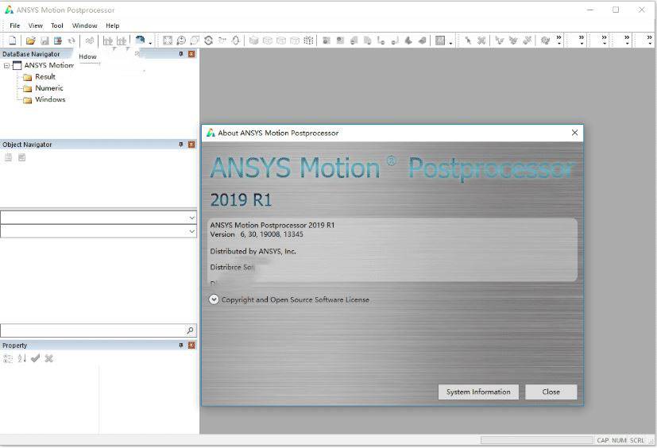Open the Window menu
The image size is (657, 448).
point(85,25)
